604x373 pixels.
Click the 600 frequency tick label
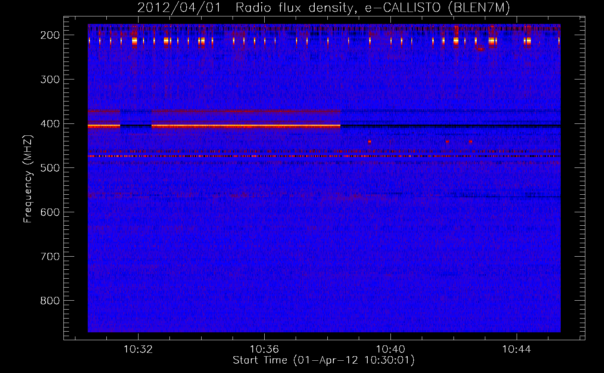click(x=50, y=212)
